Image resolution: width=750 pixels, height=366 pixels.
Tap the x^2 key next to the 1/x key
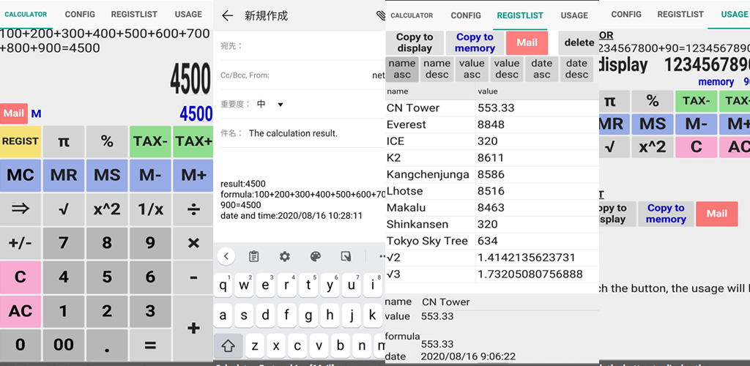point(107,209)
